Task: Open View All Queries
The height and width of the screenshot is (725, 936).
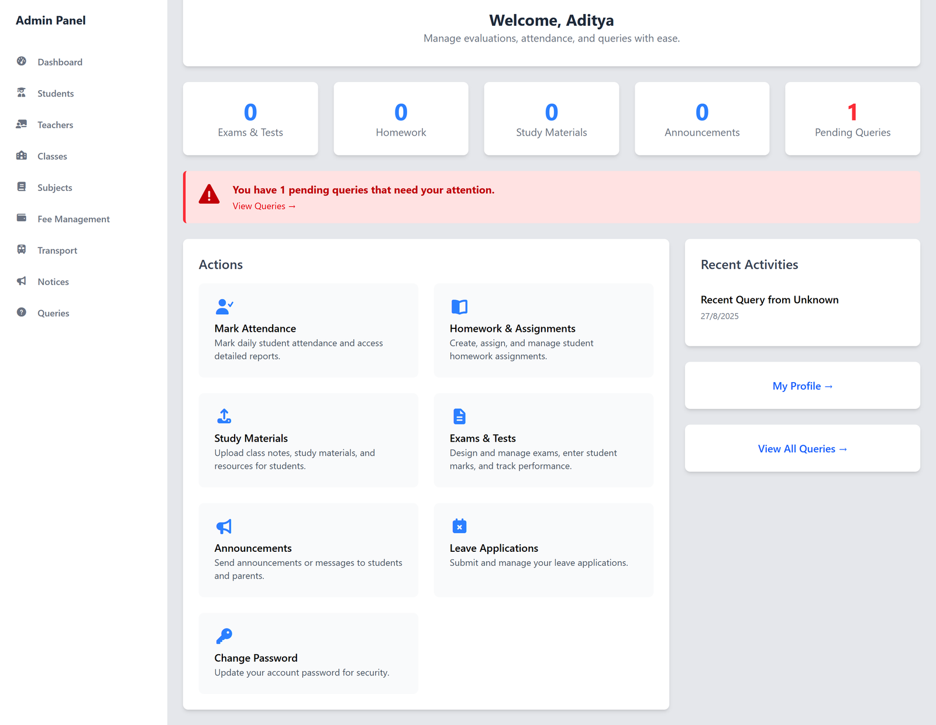Action: click(802, 448)
